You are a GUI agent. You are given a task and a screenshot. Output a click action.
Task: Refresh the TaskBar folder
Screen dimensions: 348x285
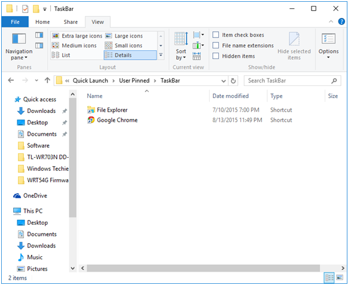233,81
